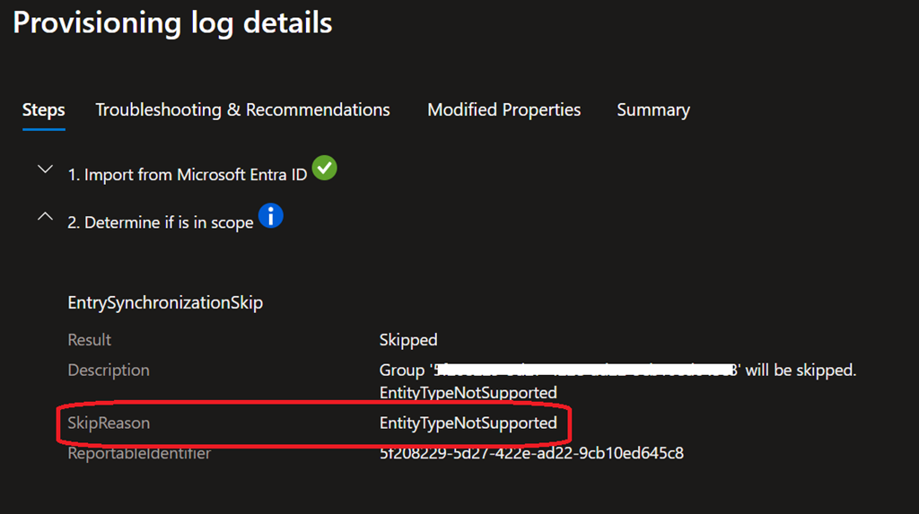919x514 pixels.
Task: Collapse the Determine if is in scope step
Action: coord(45,218)
